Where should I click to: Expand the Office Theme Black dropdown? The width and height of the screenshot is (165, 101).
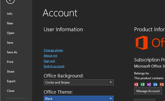tap(79, 98)
